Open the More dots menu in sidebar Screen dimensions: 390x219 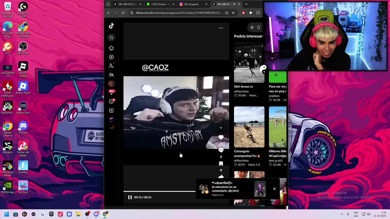111,128
